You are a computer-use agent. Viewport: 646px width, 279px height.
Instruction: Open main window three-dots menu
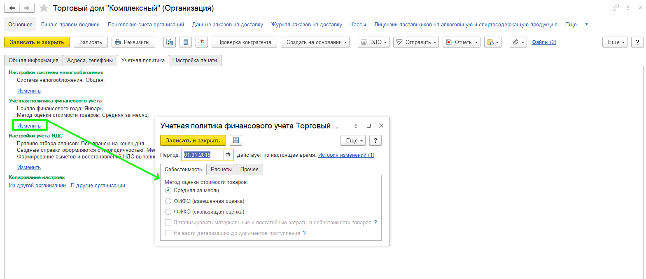coord(628,7)
